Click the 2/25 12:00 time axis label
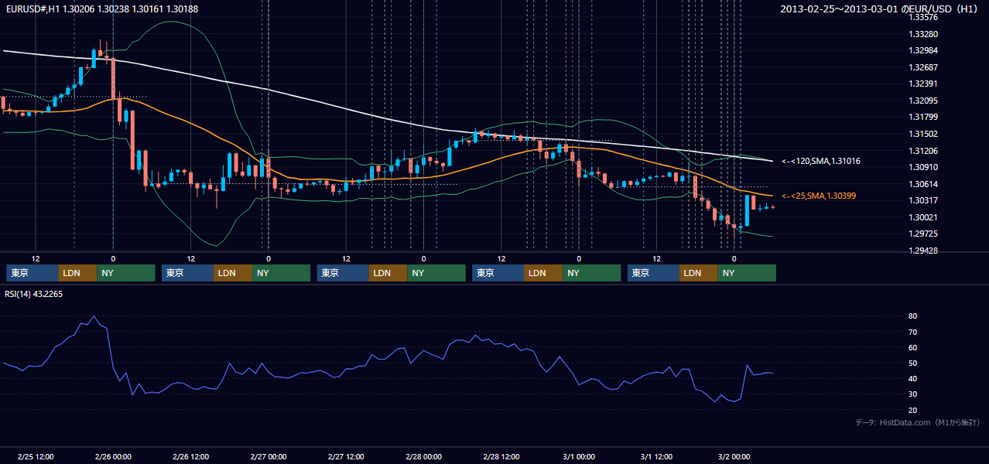Image resolution: width=989 pixels, height=464 pixels. coord(35,457)
